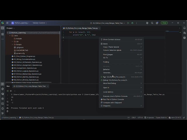The height and width of the screenshot is (140, 187).
Task: Switch to 22_Python_For_Loop_Range_Table_Two.py editor tab
Action: coord(81,28)
